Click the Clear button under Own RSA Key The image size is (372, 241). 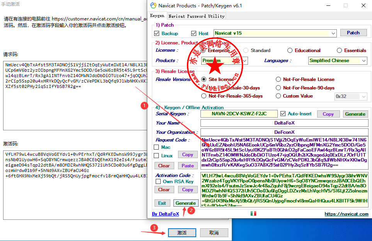click(164, 190)
